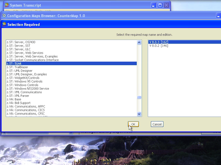The height and width of the screenshot is (165, 221).
Task: Click the map list scroll up arrow
Action: click(x=139, y=43)
